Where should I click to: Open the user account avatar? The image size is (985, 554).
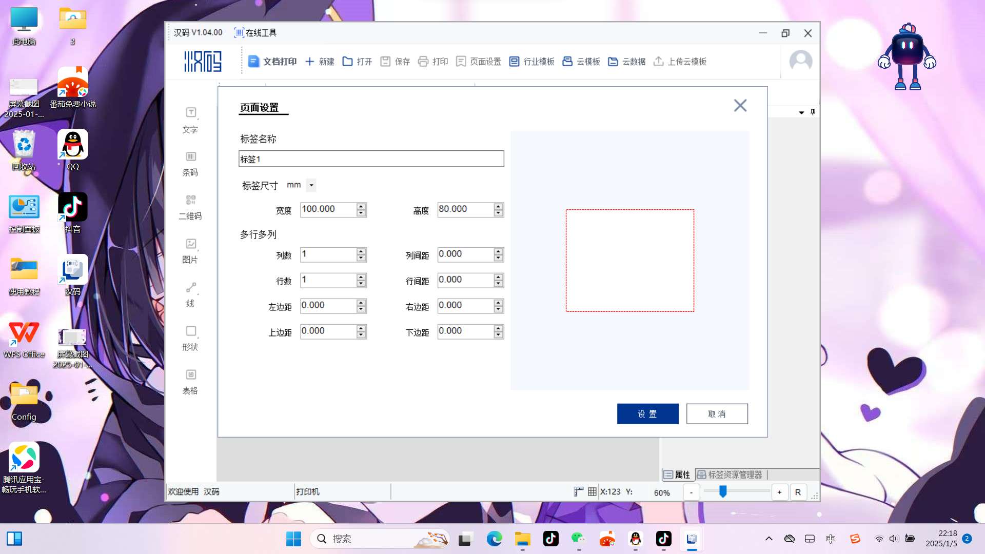coord(800,61)
